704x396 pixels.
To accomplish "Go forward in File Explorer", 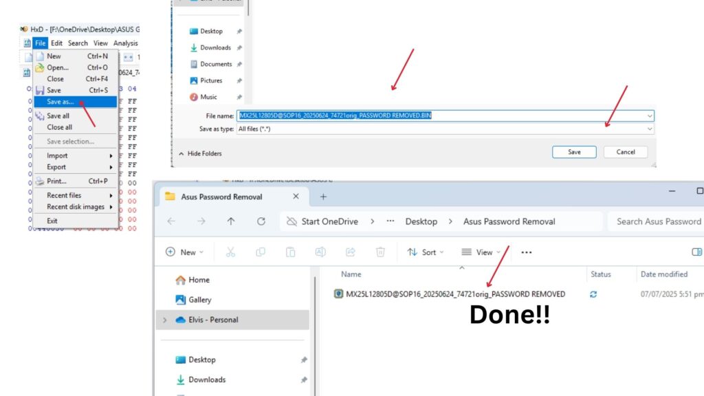I will coord(201,221).
